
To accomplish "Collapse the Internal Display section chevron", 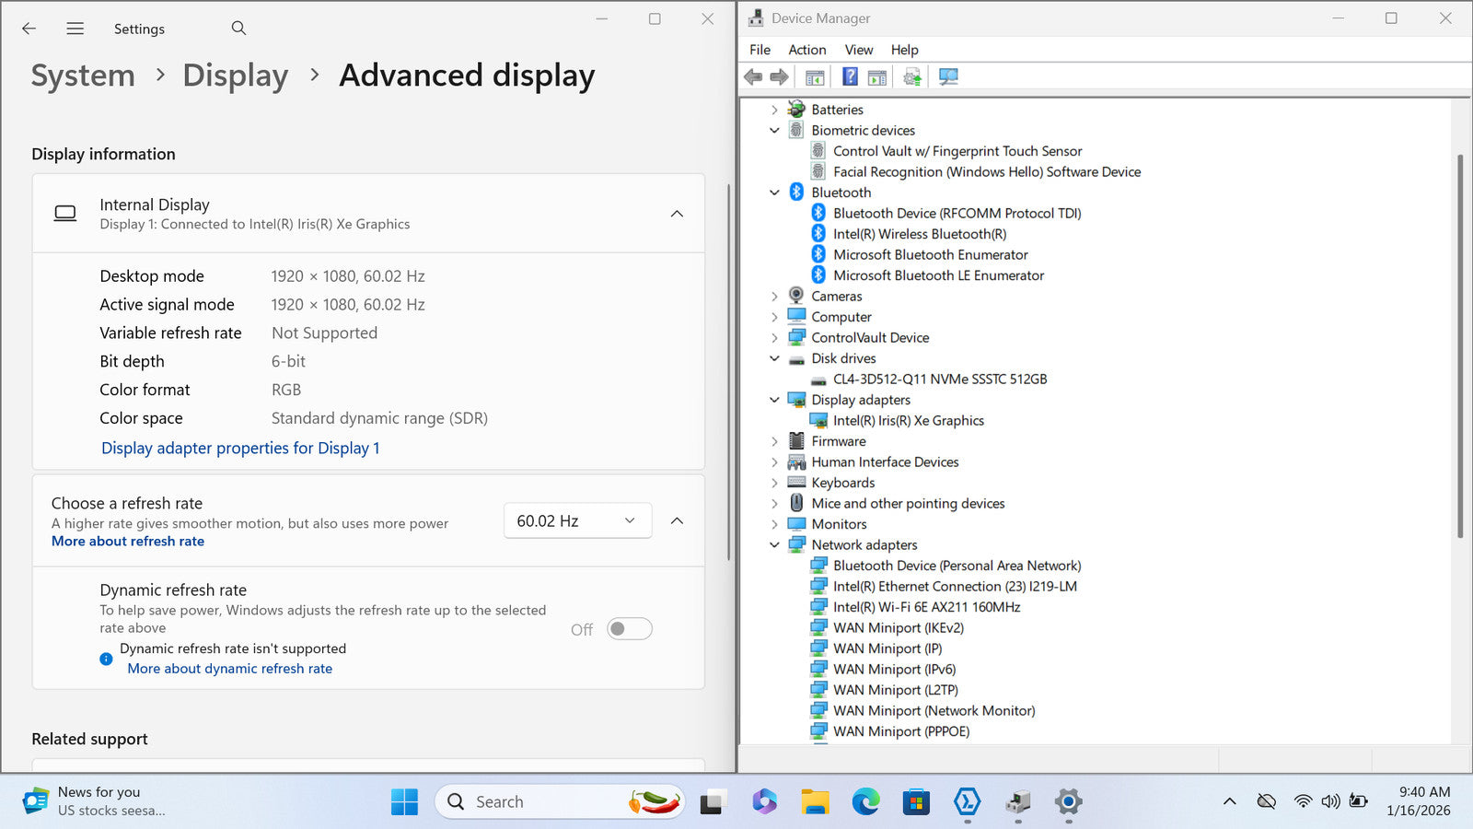I will point(677,214).
